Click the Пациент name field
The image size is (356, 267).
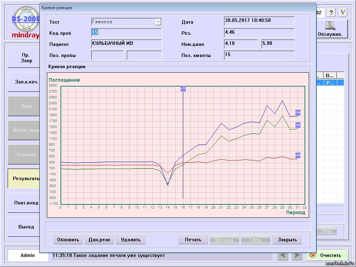coord(127,44)
